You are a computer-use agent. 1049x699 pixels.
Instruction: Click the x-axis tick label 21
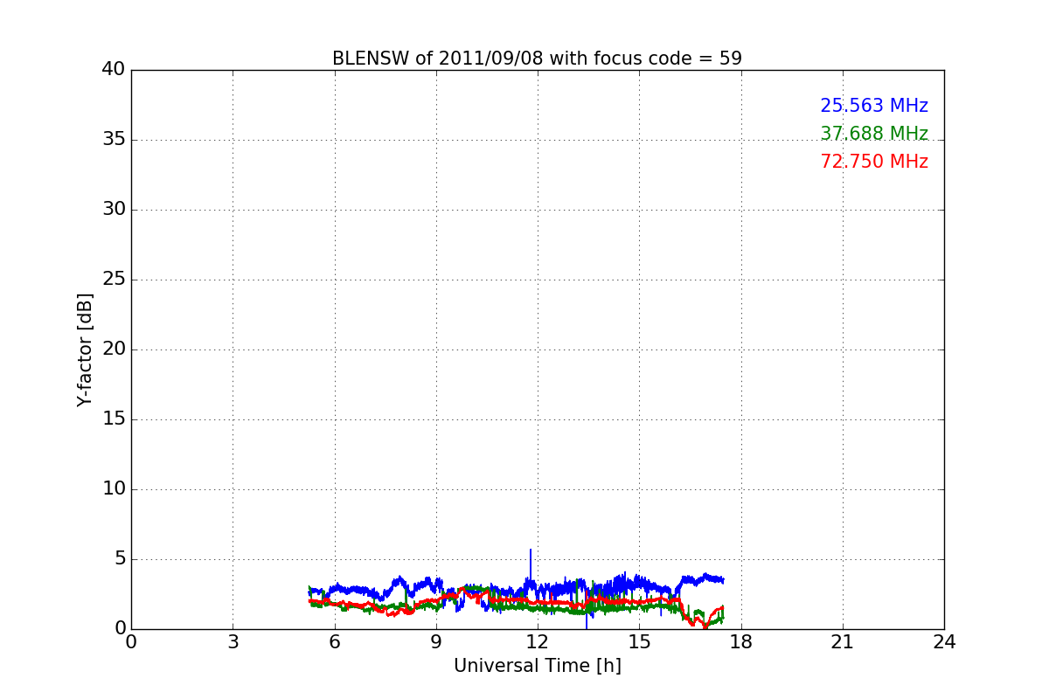pos(842,642)
